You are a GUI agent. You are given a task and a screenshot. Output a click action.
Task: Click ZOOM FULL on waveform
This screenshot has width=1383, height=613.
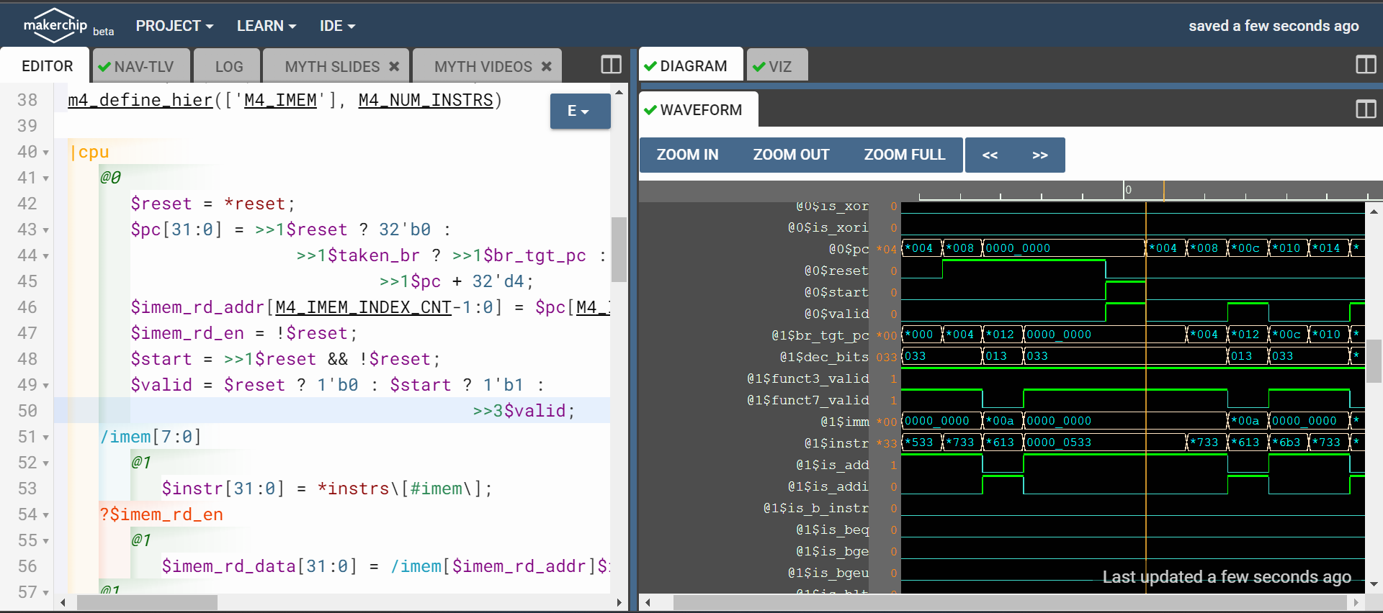tap(905, 155)
